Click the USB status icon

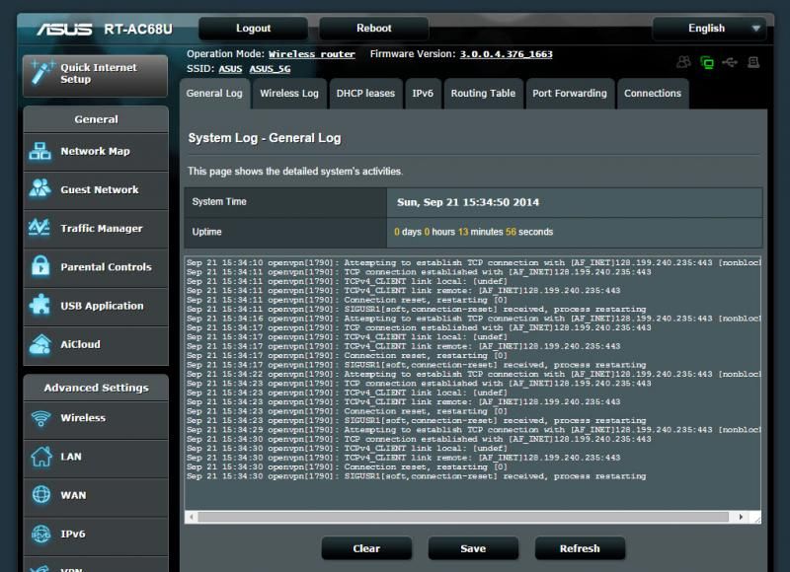[730, 62]
